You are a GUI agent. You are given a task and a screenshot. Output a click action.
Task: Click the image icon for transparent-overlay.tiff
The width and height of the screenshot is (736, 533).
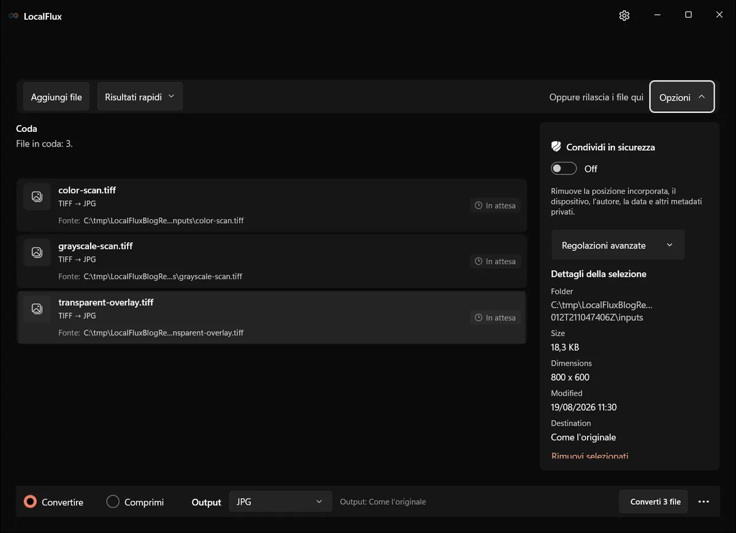pos(37,309)
